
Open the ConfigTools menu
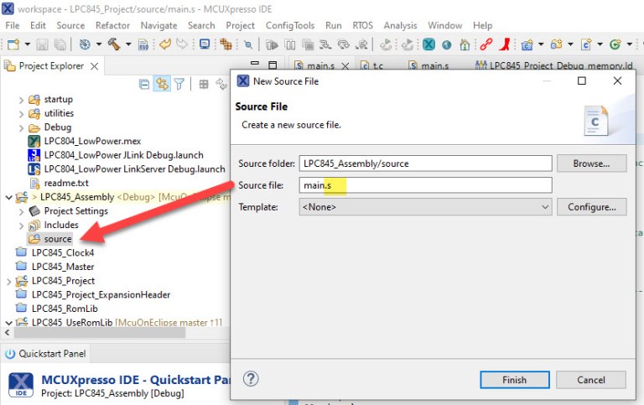(x=290, y=25)
